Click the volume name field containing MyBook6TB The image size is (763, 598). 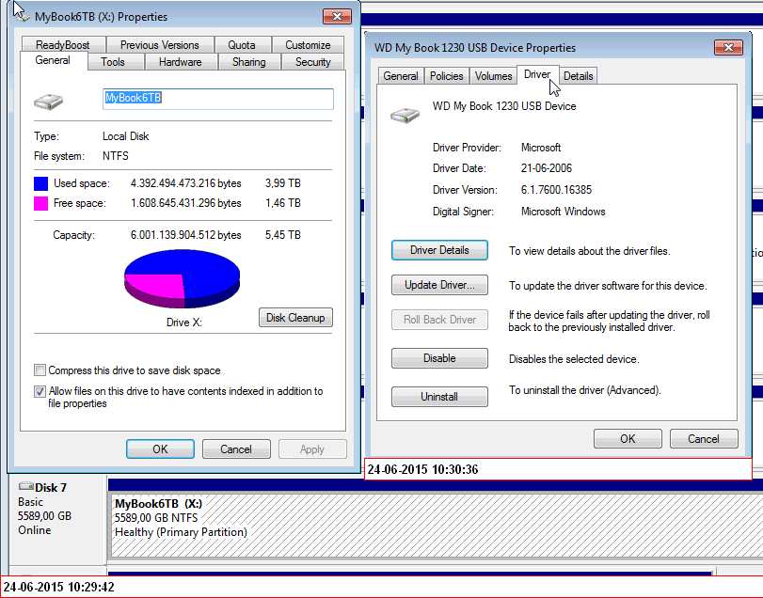tap(218, 98)
